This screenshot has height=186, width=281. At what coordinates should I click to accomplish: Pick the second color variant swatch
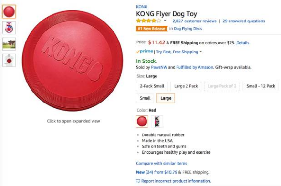(x=157, y=122)
